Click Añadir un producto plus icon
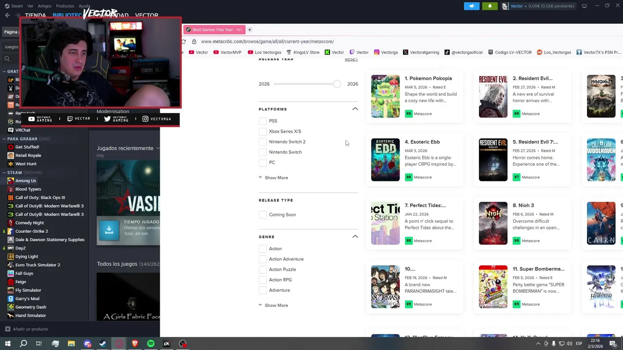This screenshot has height=350, width=623. [7, 329]
